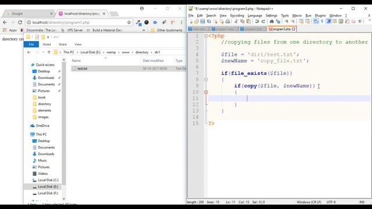Toggle Show All Characters pilcrow icon
The height and width of the screenshot is (209, 372).
tap(322, 21)
